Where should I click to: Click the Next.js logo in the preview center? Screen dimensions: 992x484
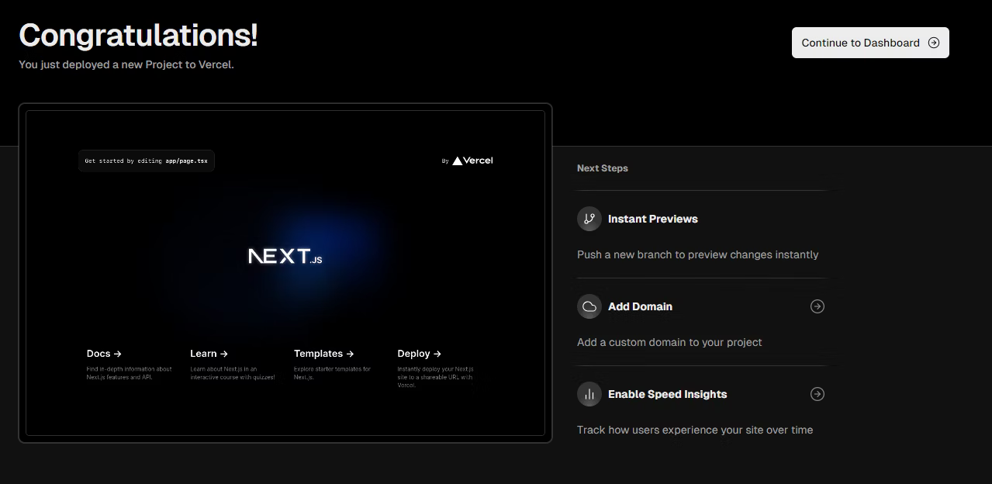coord(285,257)
